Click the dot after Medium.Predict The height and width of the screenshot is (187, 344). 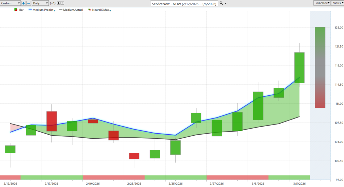[55, 10]
